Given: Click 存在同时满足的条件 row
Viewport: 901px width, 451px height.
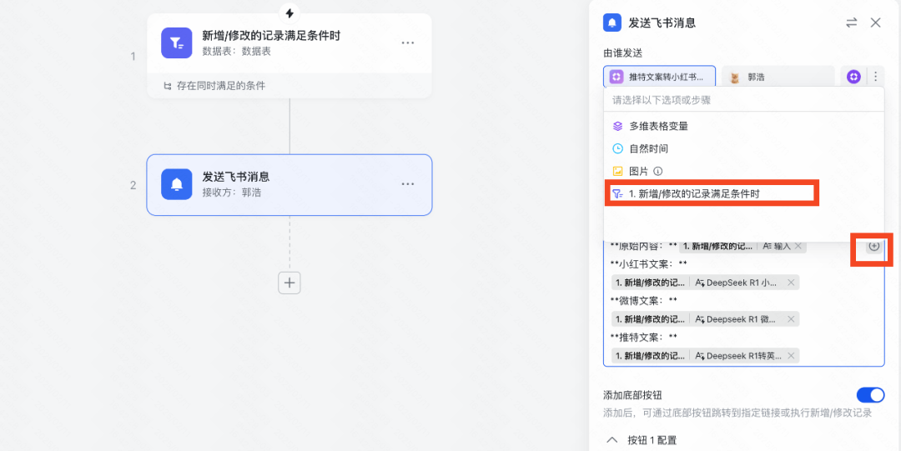Looking at the screenshot, I should pos(289,86).
